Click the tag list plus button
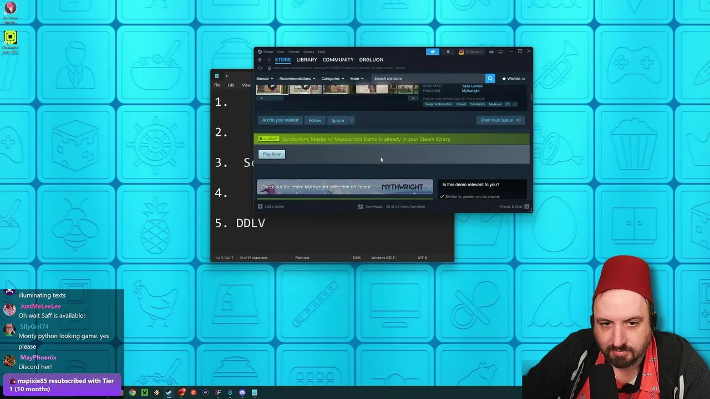The image size is (710, 399). [515, 104]
